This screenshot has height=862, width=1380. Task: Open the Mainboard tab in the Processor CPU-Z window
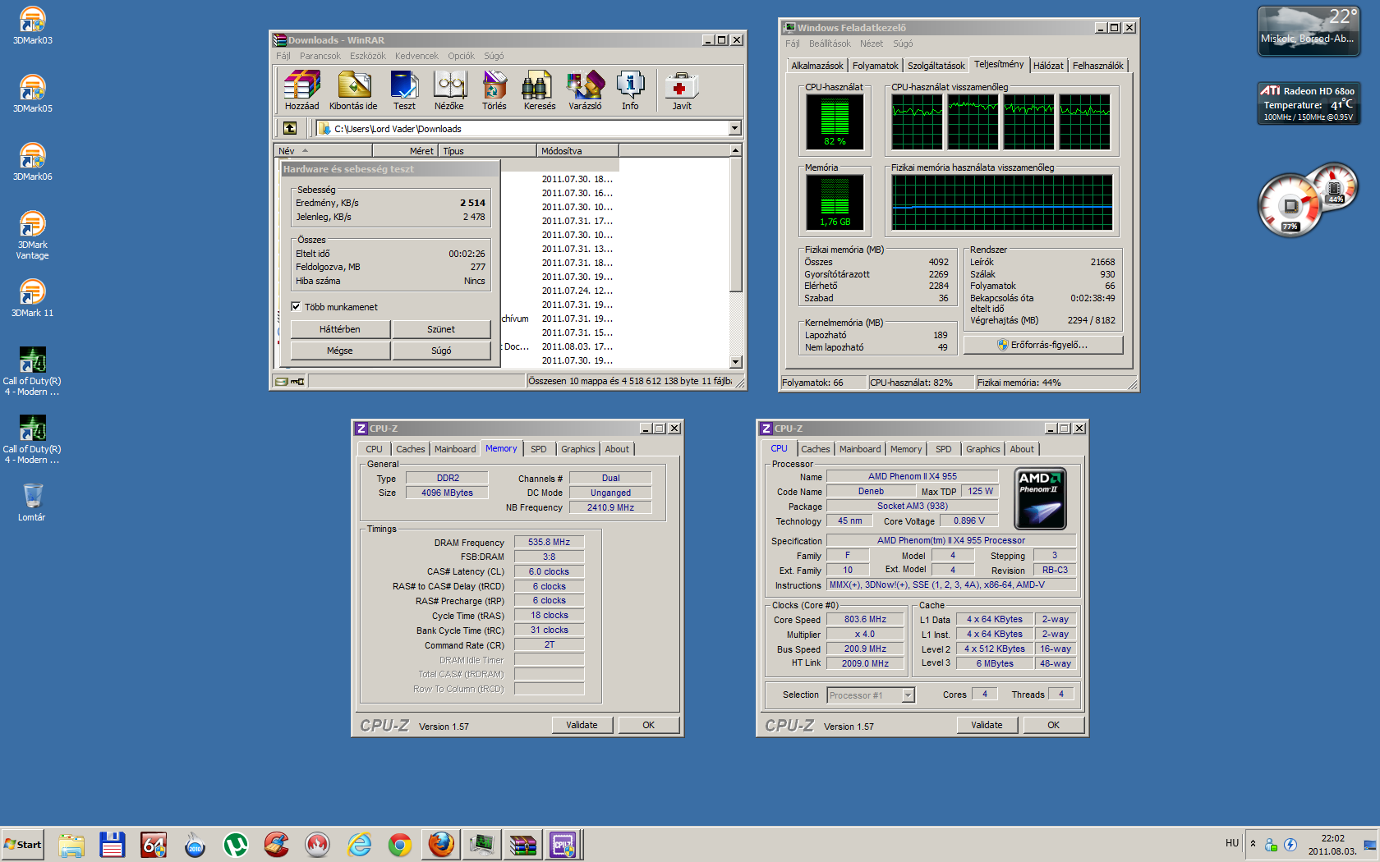[x=860, y=449]
